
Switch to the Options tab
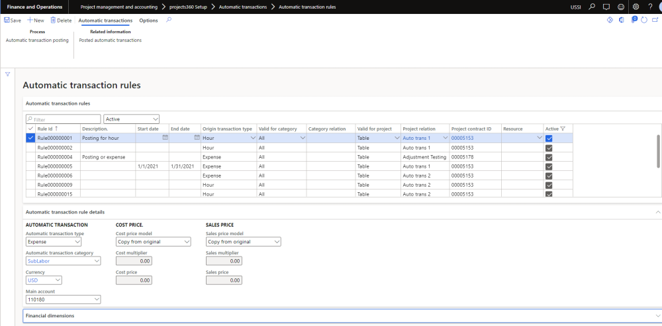pyautogui.click(x=148, y=21)
